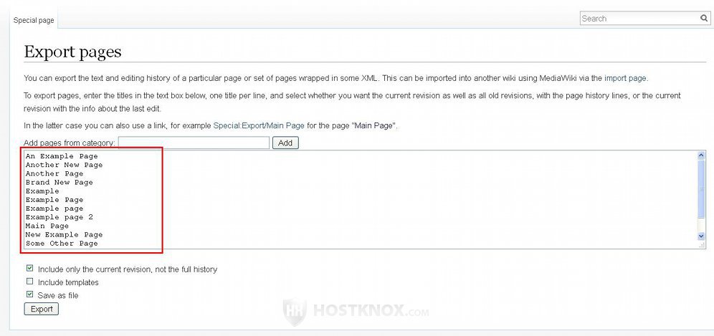Click the search magnifier icon
This screenshot has width=714, height=336.
[x=704, y=18]
